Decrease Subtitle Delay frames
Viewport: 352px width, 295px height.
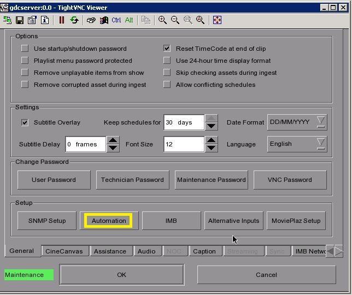click(113, 148)
